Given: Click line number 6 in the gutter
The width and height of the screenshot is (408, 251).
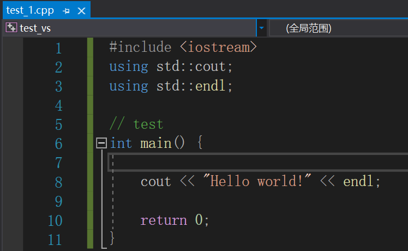Looking at the screenshot, I should tap(59, 144).
